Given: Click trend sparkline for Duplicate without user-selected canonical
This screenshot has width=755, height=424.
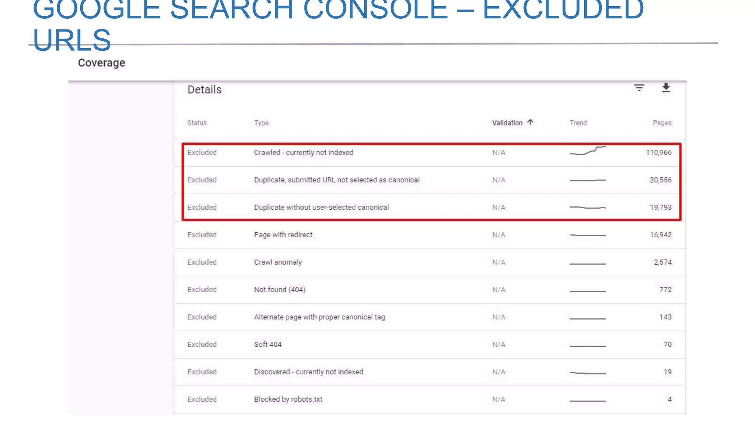Looking at the screenshot, I should coord(588,208).
